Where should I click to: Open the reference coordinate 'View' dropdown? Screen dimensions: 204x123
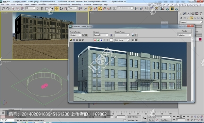(73, 8)
